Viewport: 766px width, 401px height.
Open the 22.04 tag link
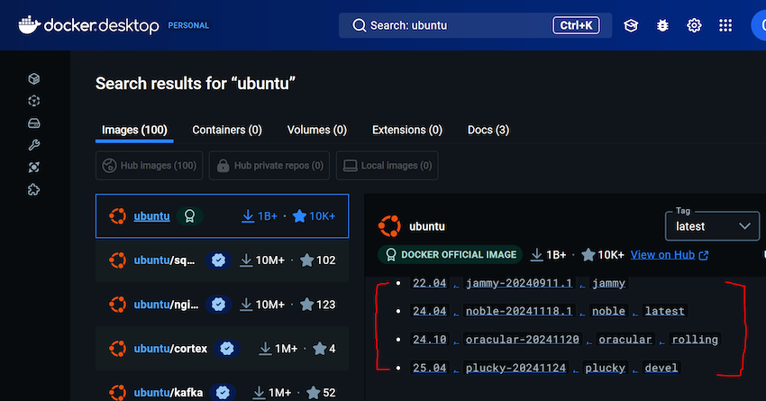point(429,283)
